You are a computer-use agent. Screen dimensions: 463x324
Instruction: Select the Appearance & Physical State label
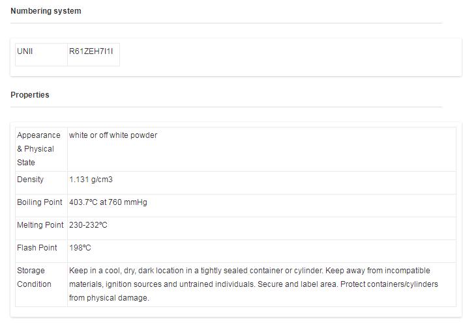coord(38,149)
